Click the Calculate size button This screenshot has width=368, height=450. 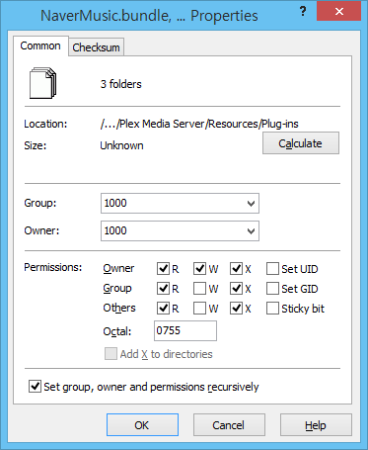[301, 143]
